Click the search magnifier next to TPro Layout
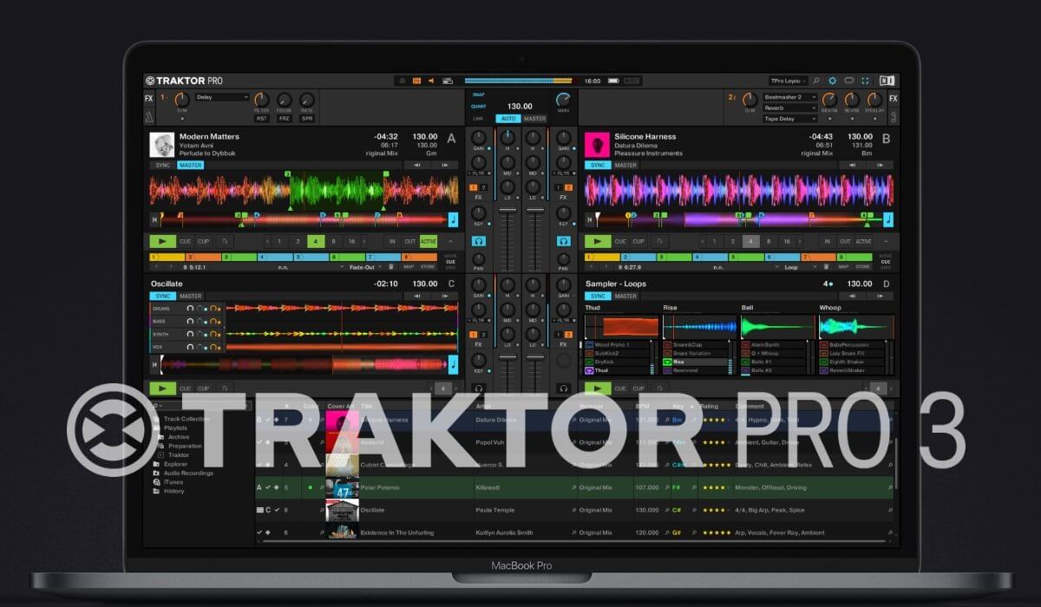The height and width of the screenshot is (607, 1041). 815,81
